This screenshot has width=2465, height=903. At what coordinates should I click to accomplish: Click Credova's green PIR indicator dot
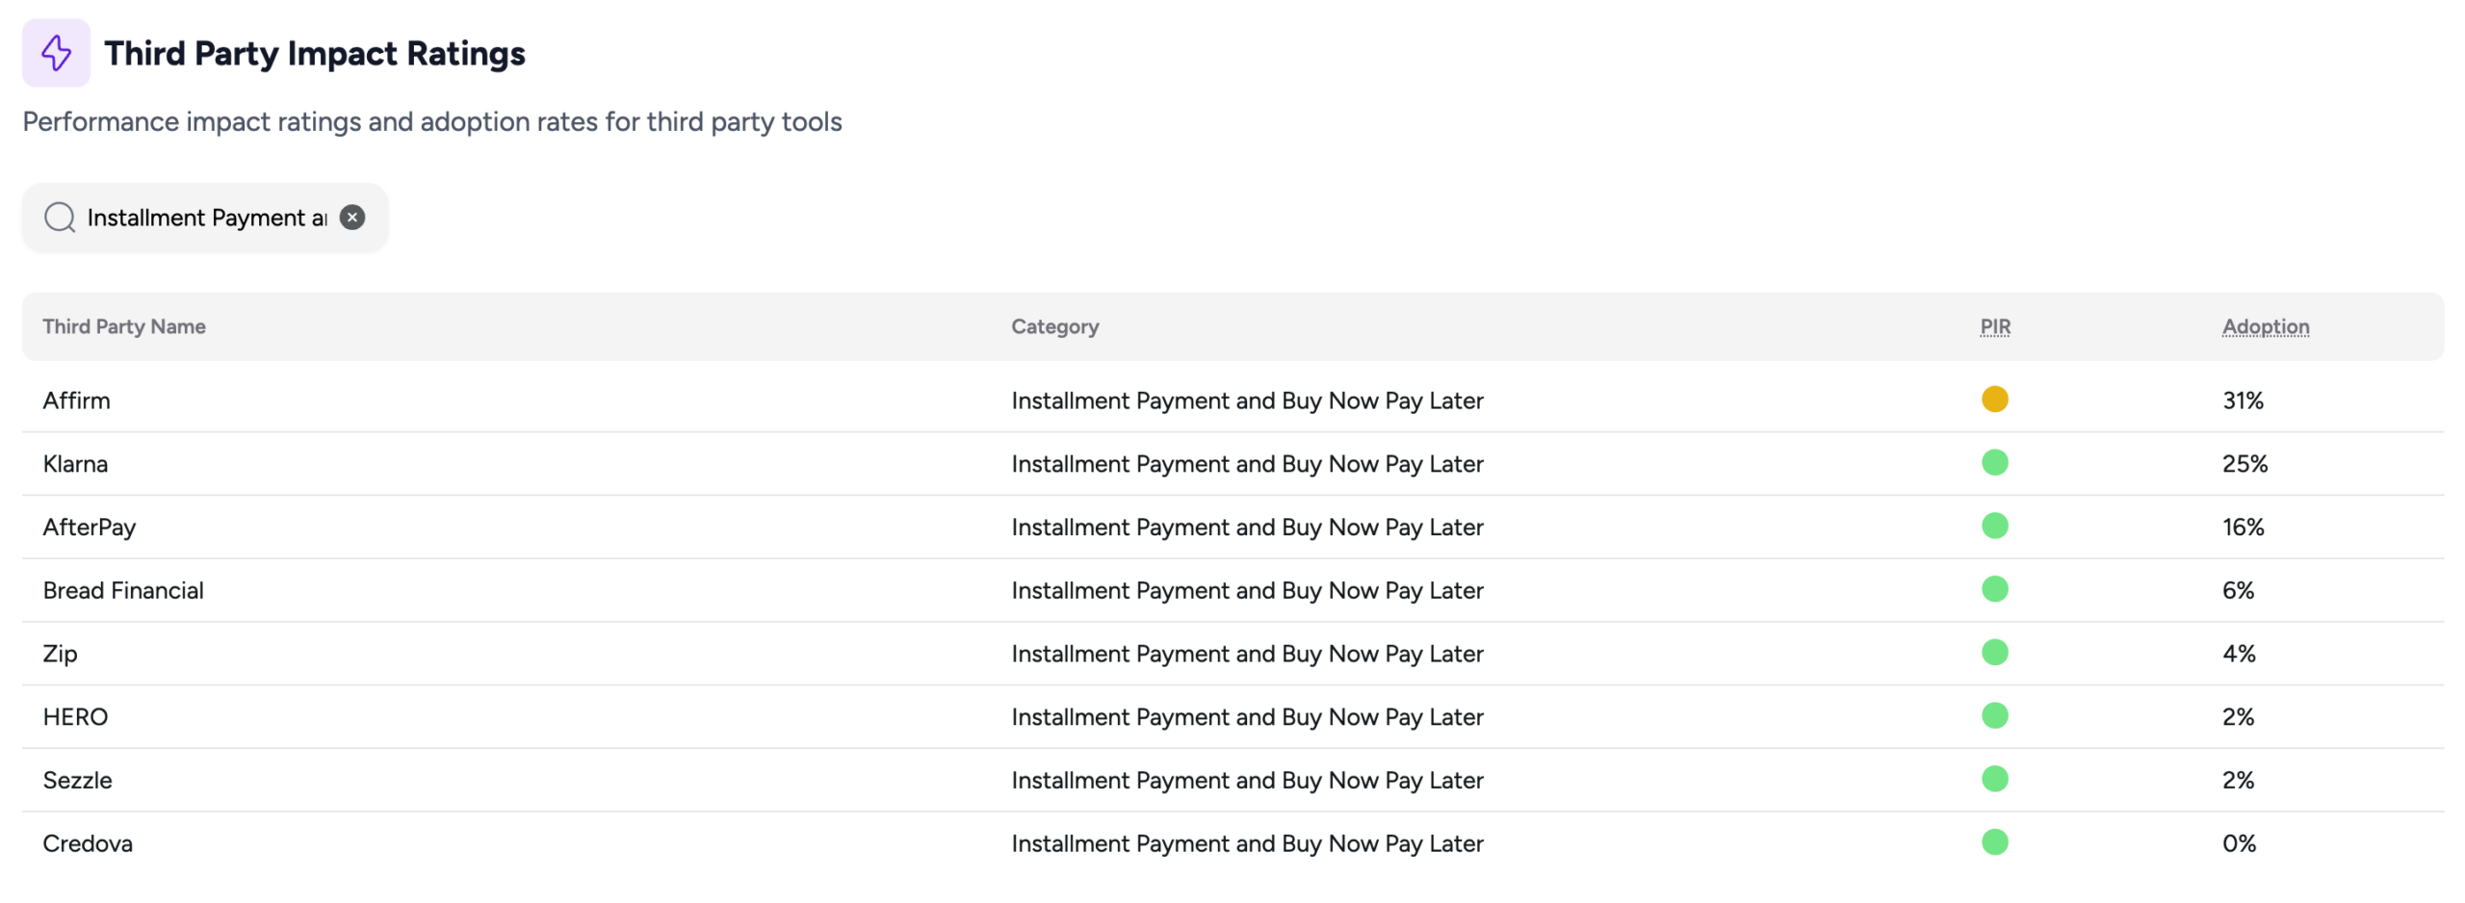pos(1994,842)
